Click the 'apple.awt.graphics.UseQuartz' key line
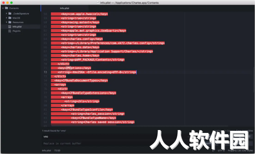Viewport: 255px width, 154px height. [94, 31]
